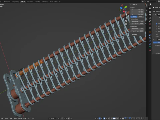Click the red X axis gizmo ball
Screen dimensions: 160x120
point(124,11)
